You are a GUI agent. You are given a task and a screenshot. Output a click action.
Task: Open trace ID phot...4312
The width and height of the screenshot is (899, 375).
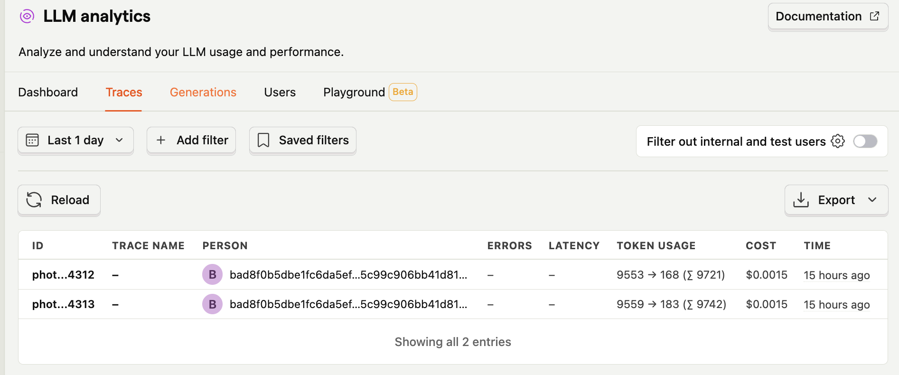point(63,275)
